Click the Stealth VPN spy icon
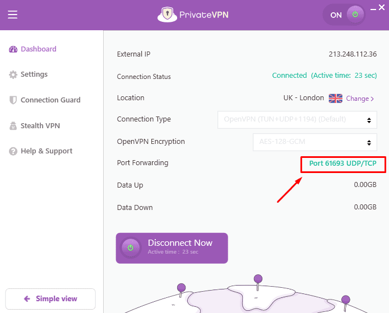Image resolution: width=389 pixels, height=313 pixels. click(13, 126)
